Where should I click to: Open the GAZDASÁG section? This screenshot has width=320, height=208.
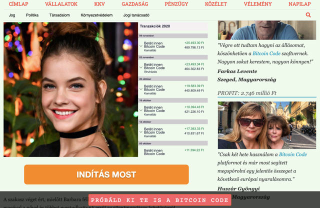(135, 4)
